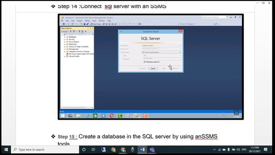Open the Connect dropdown in Object Explorer
The height and width of the screenshot is (155, 275).
pyautogui.click(x=65, y=31)
